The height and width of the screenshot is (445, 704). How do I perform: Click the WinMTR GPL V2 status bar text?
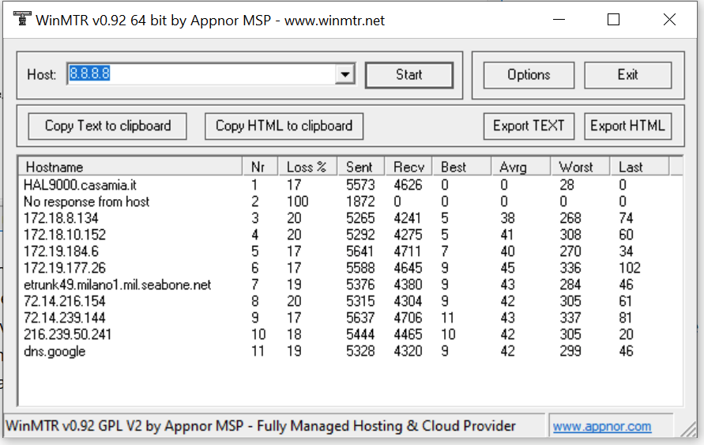(261, 426)
